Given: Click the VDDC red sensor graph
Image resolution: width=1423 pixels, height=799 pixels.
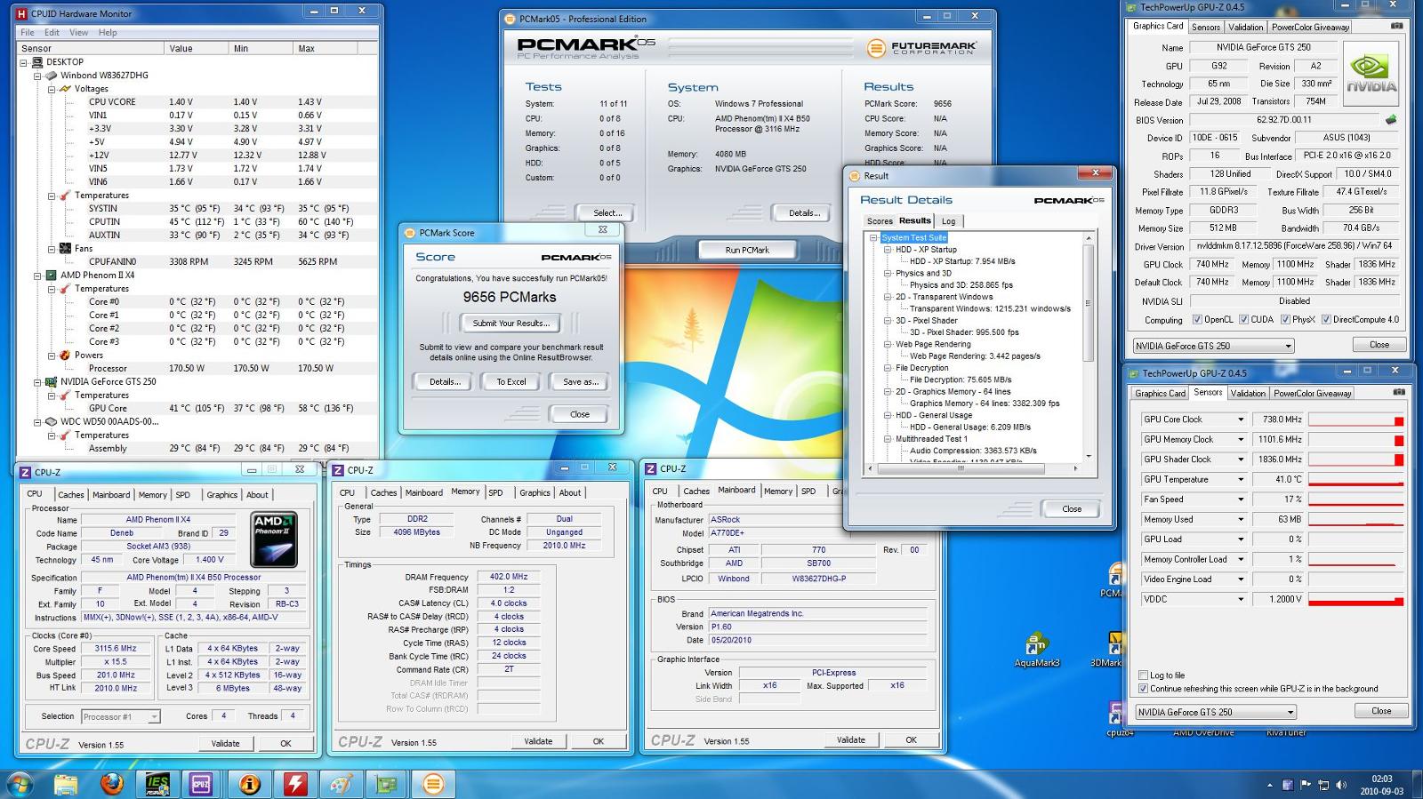Looking at the screenshot, I should click(1355, 600).
